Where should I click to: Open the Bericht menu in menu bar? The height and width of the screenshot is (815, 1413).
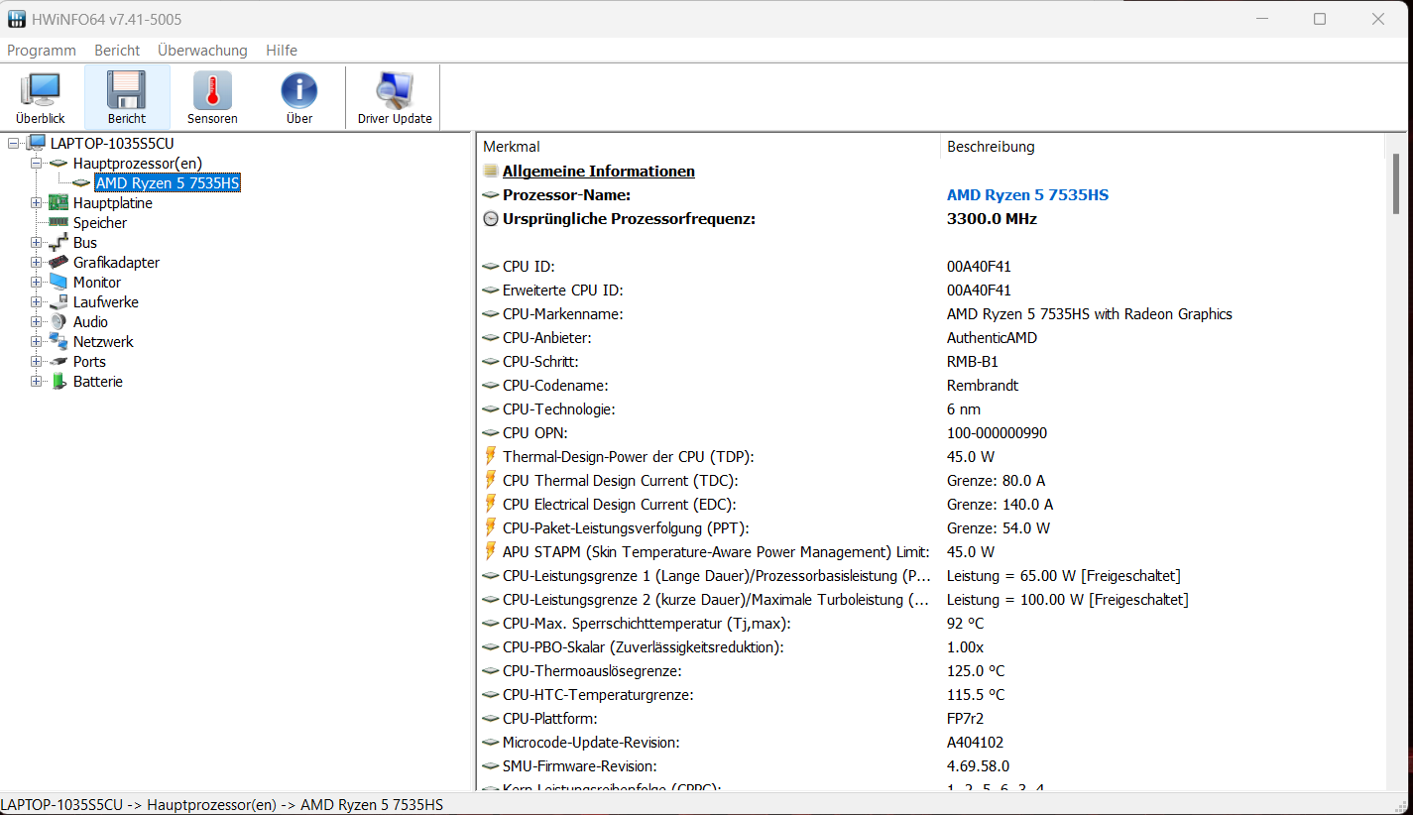(x=117, y=50)
